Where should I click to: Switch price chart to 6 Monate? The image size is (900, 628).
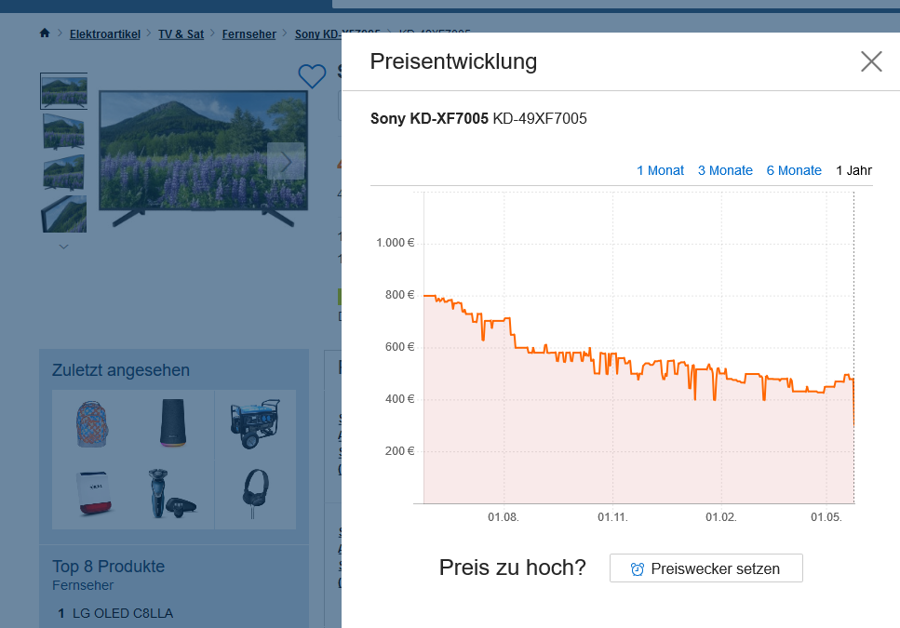(794, 170)
